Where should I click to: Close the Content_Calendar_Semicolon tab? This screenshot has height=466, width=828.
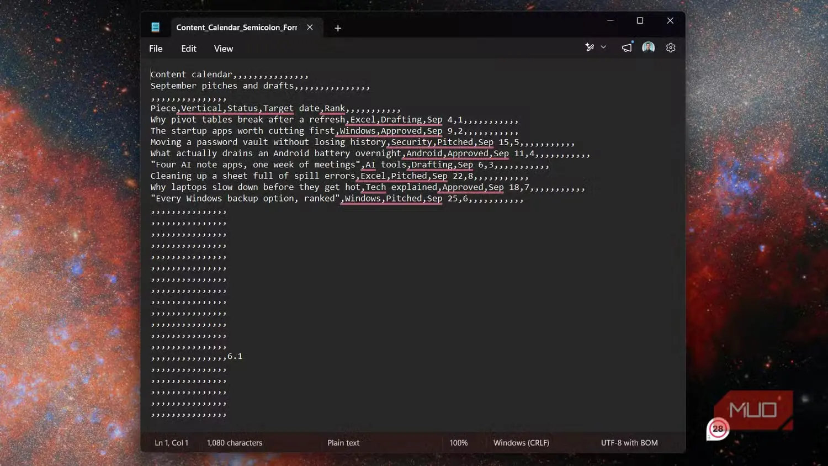coord(310,27)
